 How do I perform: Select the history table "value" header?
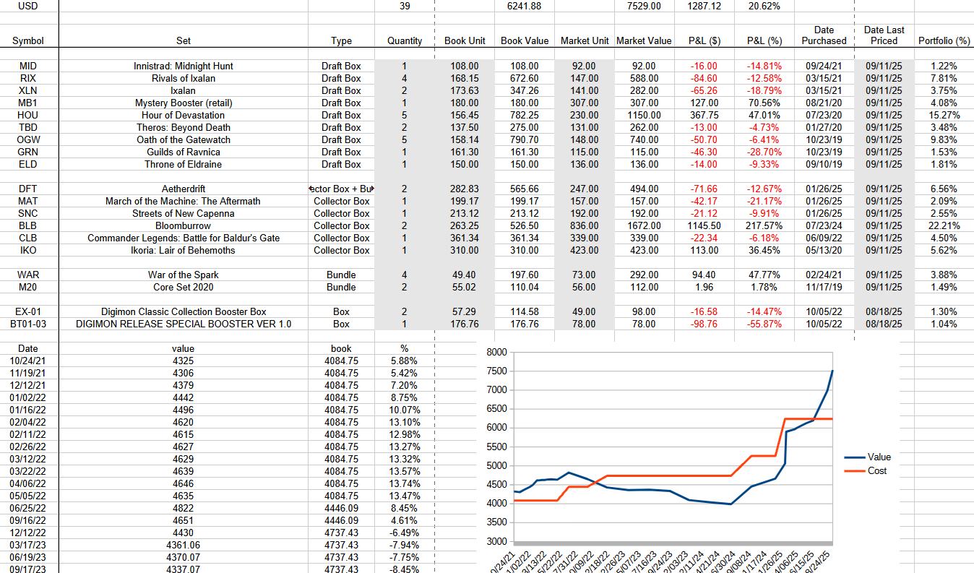184,348
